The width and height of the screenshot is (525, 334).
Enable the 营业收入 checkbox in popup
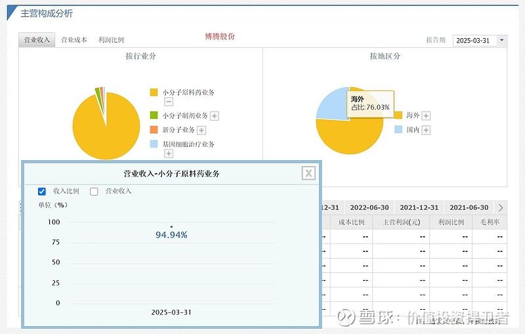(94, 192)
